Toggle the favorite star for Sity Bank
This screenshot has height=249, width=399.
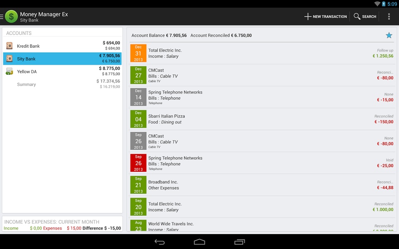point(389,35)
